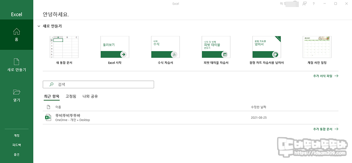The image size is (352, 163).
Task: Switch to the 고정됨 tab
Action: tap(71, 97)
